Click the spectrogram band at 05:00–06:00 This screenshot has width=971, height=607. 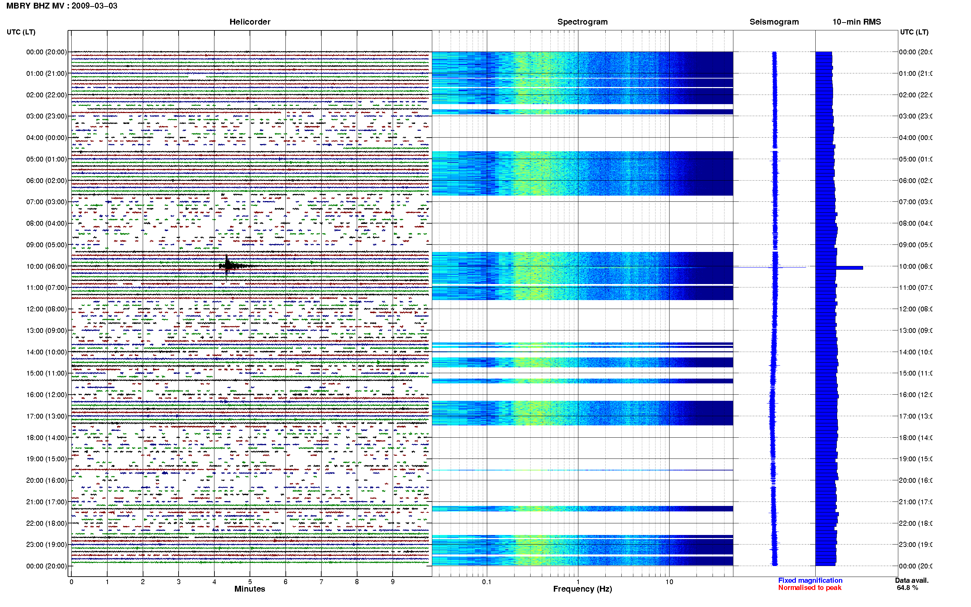[x=582, y=173]
